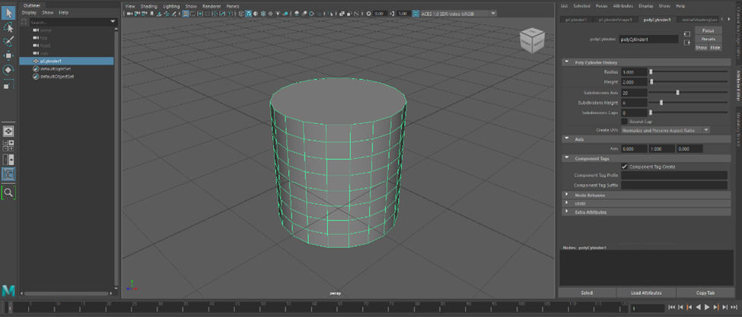
Task: Click the Presets button
Action: (708, 39)
